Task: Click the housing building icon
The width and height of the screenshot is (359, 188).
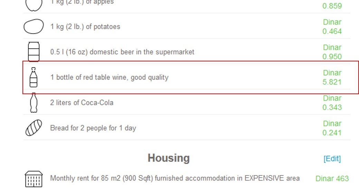Action: coord(34,179)
